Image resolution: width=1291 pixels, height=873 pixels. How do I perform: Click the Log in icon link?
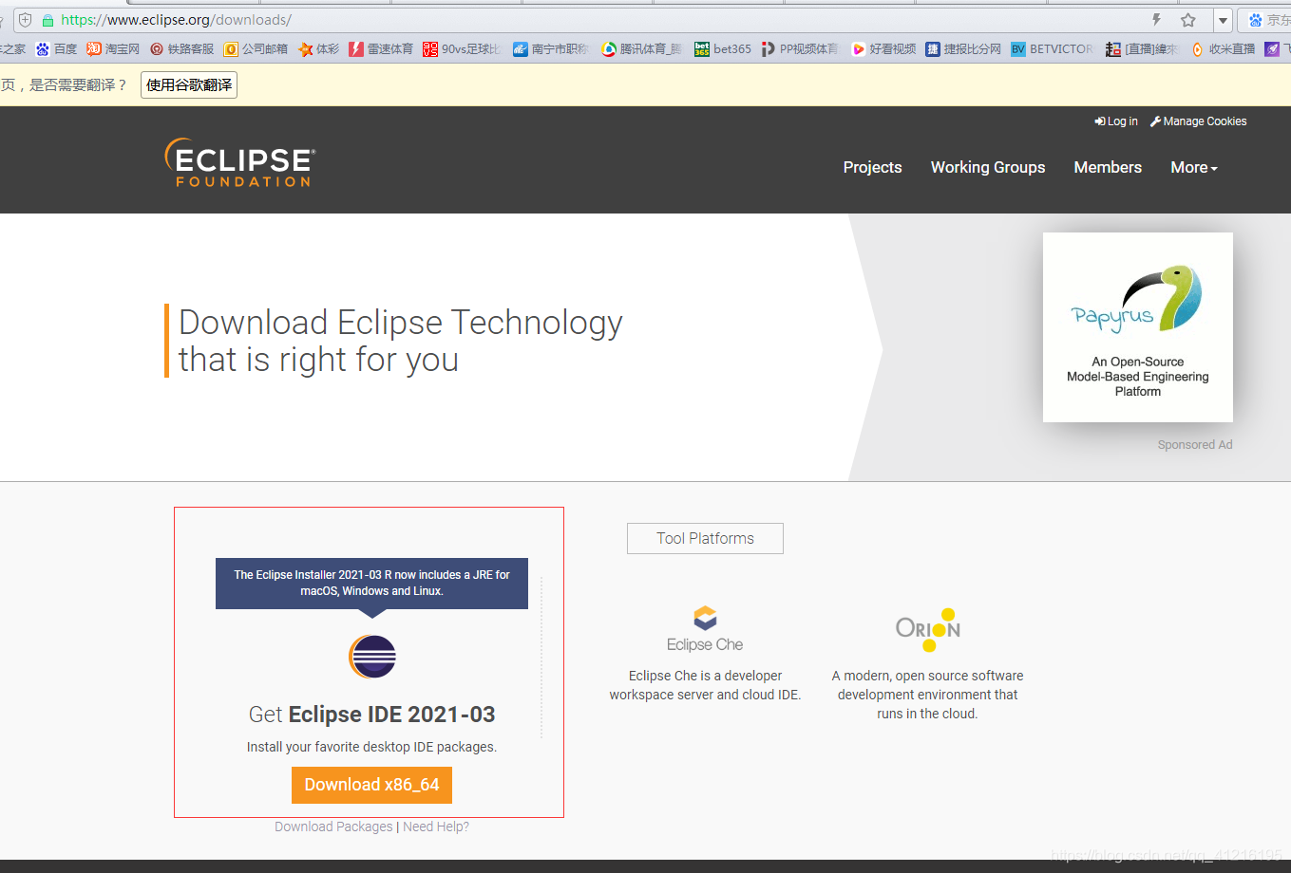click(1116, 121)
